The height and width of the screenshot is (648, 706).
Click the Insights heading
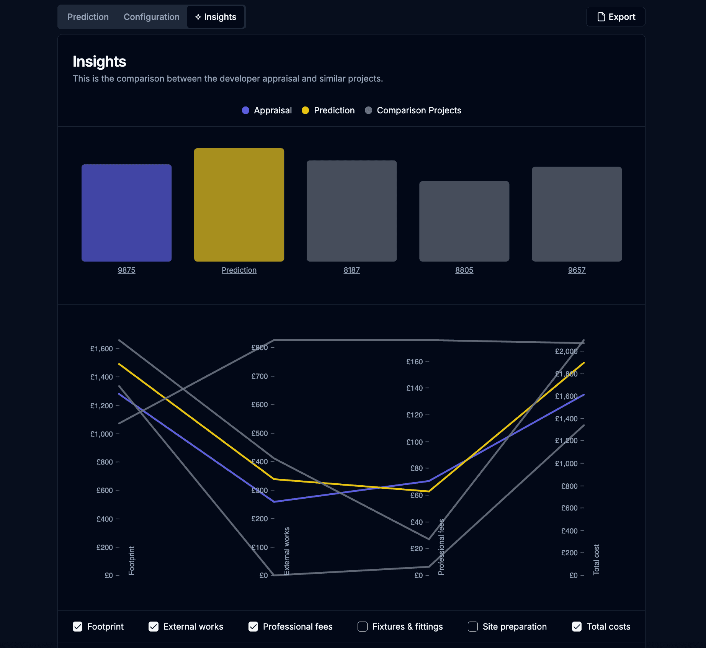click(x=100, y=62)
